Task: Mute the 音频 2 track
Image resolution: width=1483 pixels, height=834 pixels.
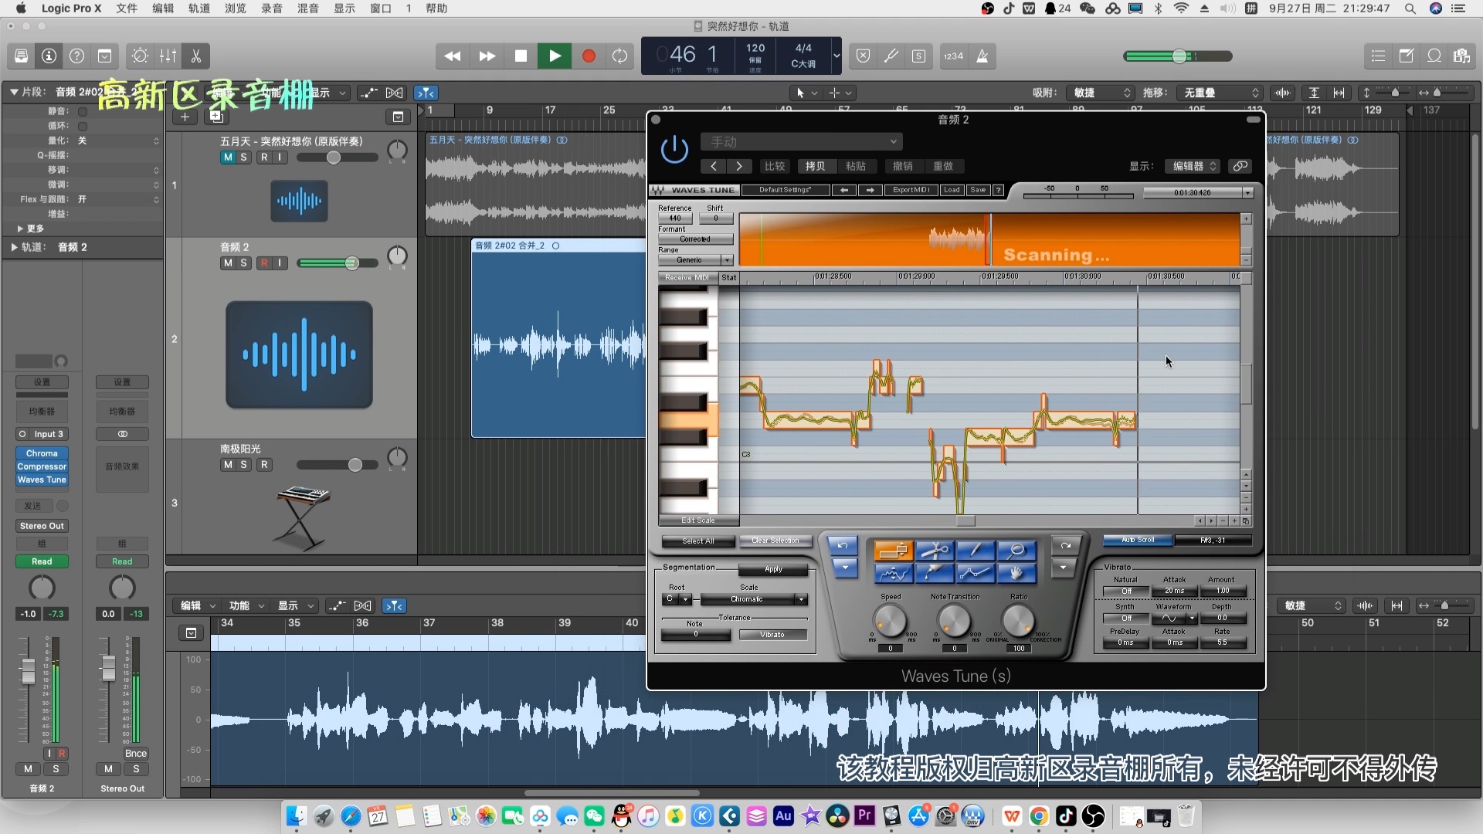Action: [x=228, y=263]
